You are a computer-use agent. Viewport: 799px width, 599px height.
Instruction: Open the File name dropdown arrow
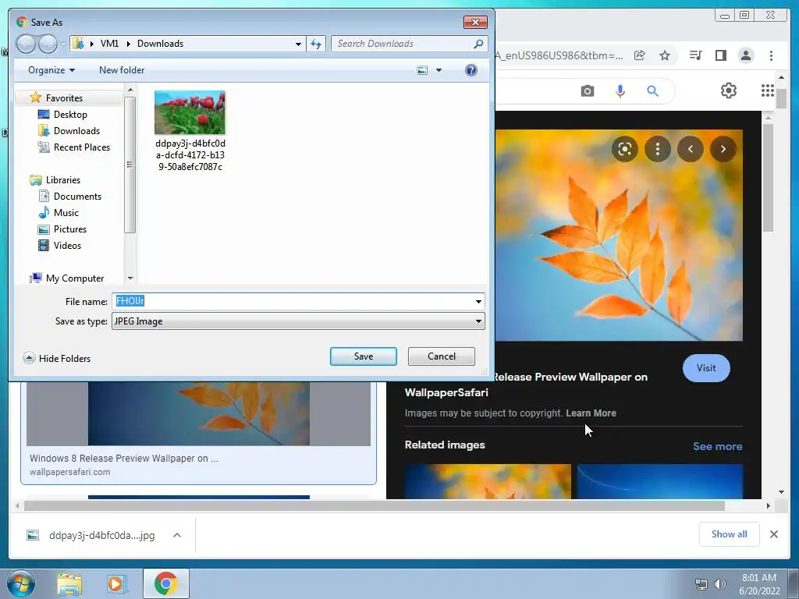point(478,302)
